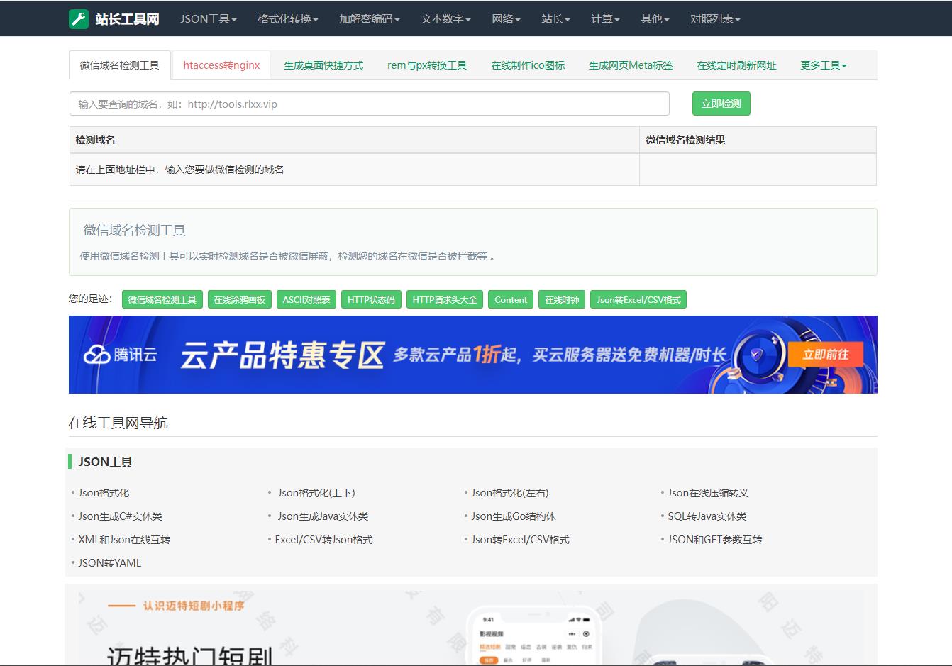952x666 pixels.
Task: Click the HTTP状态码 footprint tag
Action: coord(371,299)
